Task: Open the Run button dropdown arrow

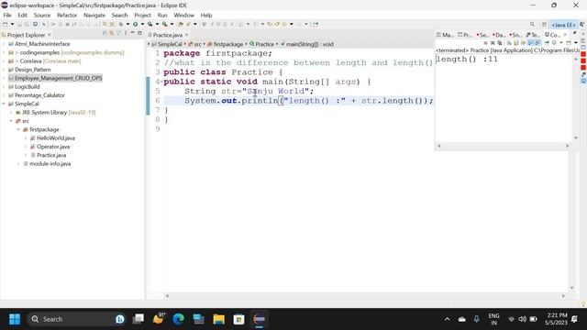Action: [142, 24]
